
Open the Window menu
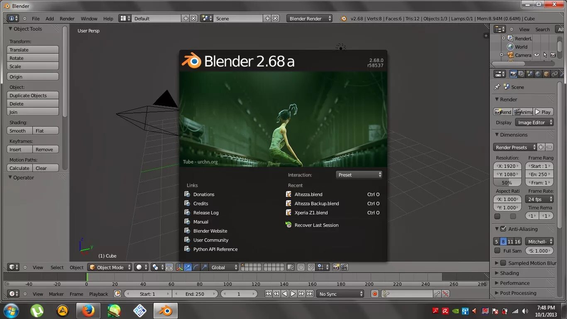89,19
